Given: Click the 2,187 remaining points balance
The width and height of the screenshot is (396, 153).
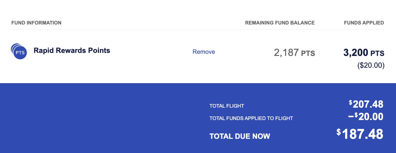Looking at the screenshot, I should pos(286,53).
